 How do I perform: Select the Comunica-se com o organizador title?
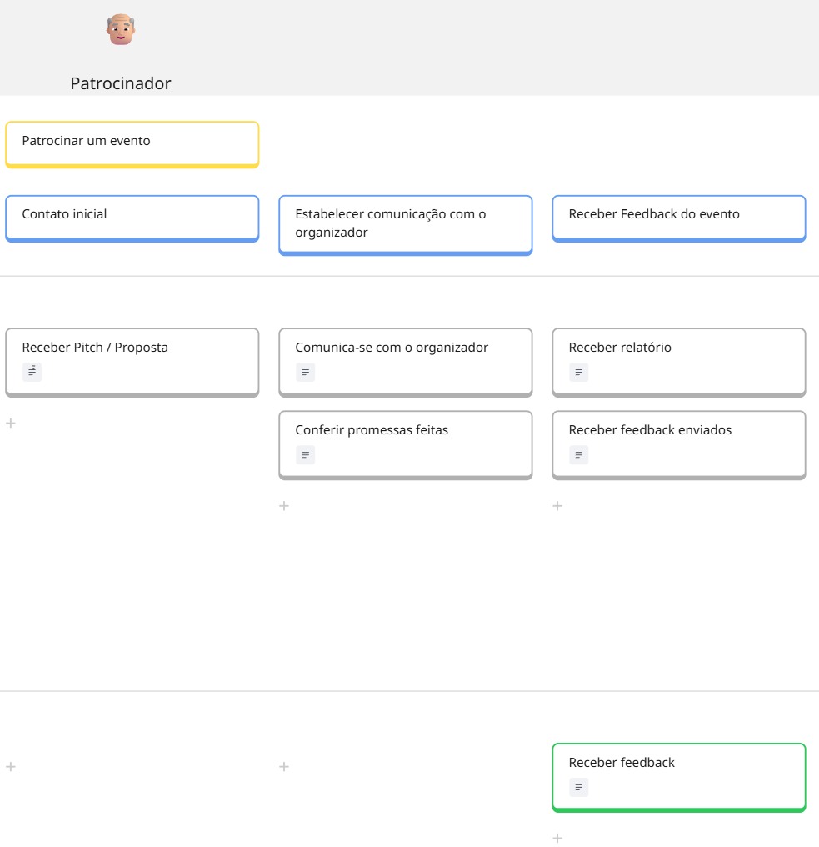(x=392, y=348)
